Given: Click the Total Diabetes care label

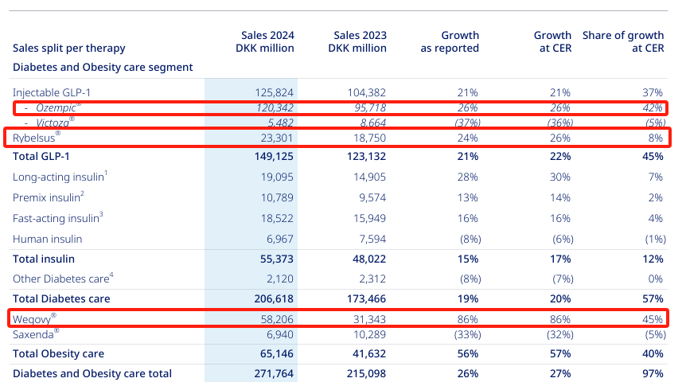Looking at the screenshot, I should [61, 298].
